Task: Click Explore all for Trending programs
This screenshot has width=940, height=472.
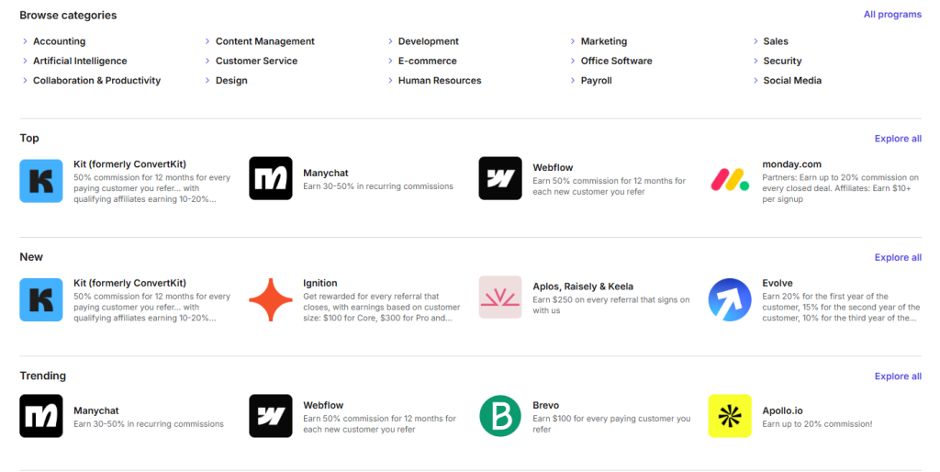Action: click(898, 376)
